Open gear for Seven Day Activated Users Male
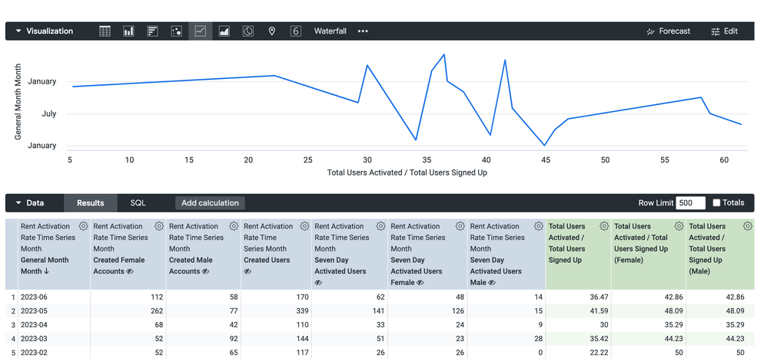Viewport: 767px width, 361px height. pyautogui.click(x=539, y=226)
